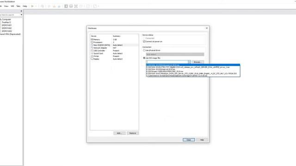This screenshot has height=166, width=296.
Task: Choose the TrueNAS-12.0-U8.iso entry
Action: point(193,76)
